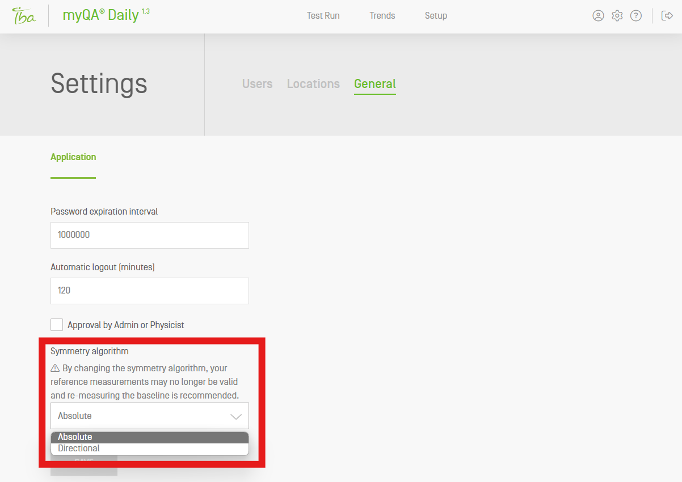Collapse the Symmetry algorithm dropdown

coord(235,416)
